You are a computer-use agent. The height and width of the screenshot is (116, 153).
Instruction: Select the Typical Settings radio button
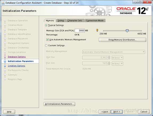pos(46,25)
